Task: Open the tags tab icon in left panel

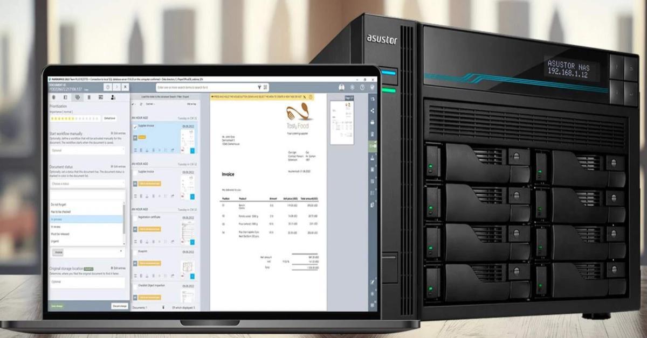Action: coord(77,97)
